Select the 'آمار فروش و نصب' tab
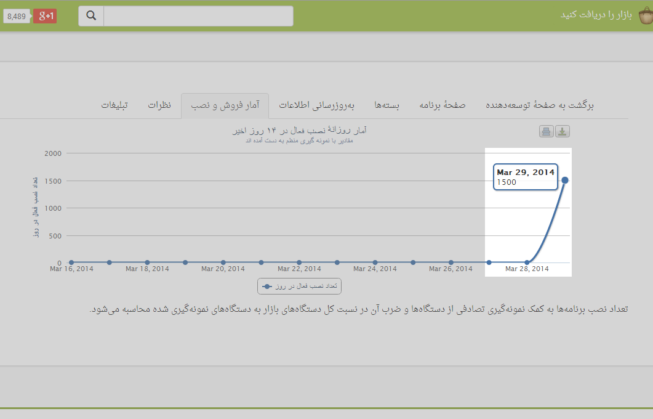 [x=225, y=106]
